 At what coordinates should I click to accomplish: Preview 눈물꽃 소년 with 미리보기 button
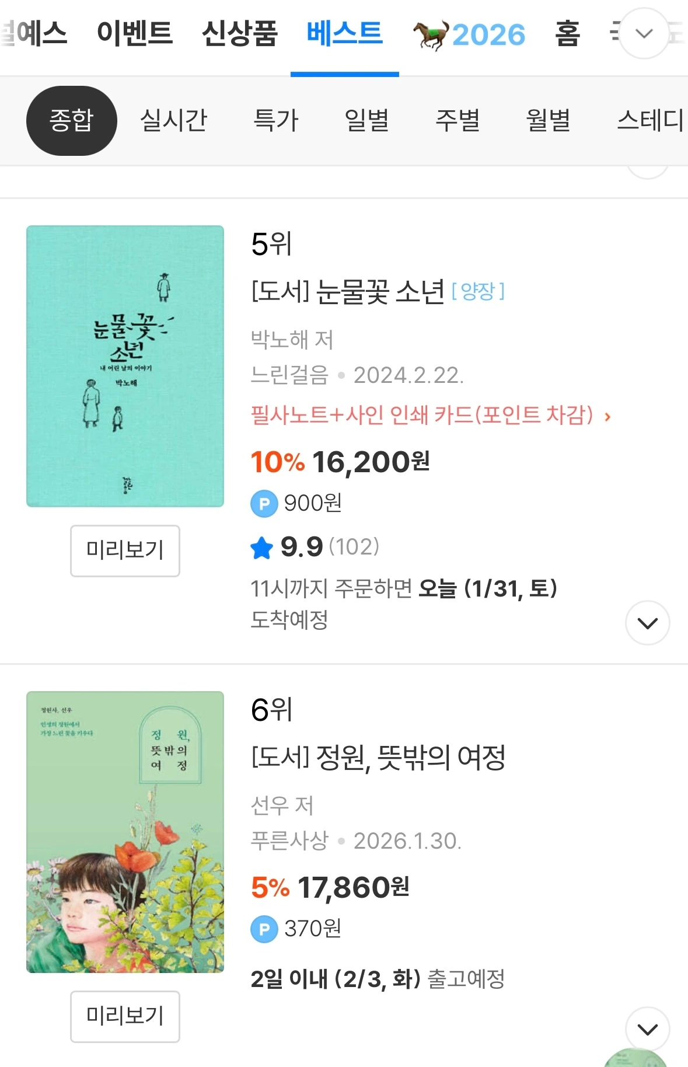[125, 550]
